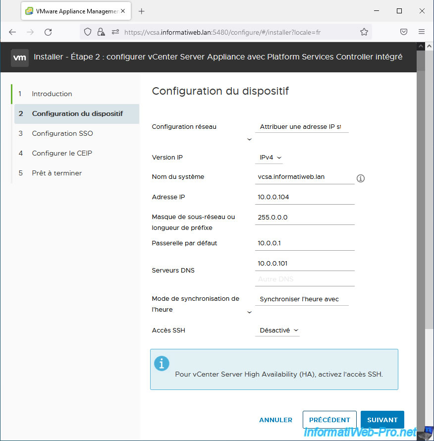Bookmark this page with the star
The image size is (434, 441).
(x=364, y=32)
